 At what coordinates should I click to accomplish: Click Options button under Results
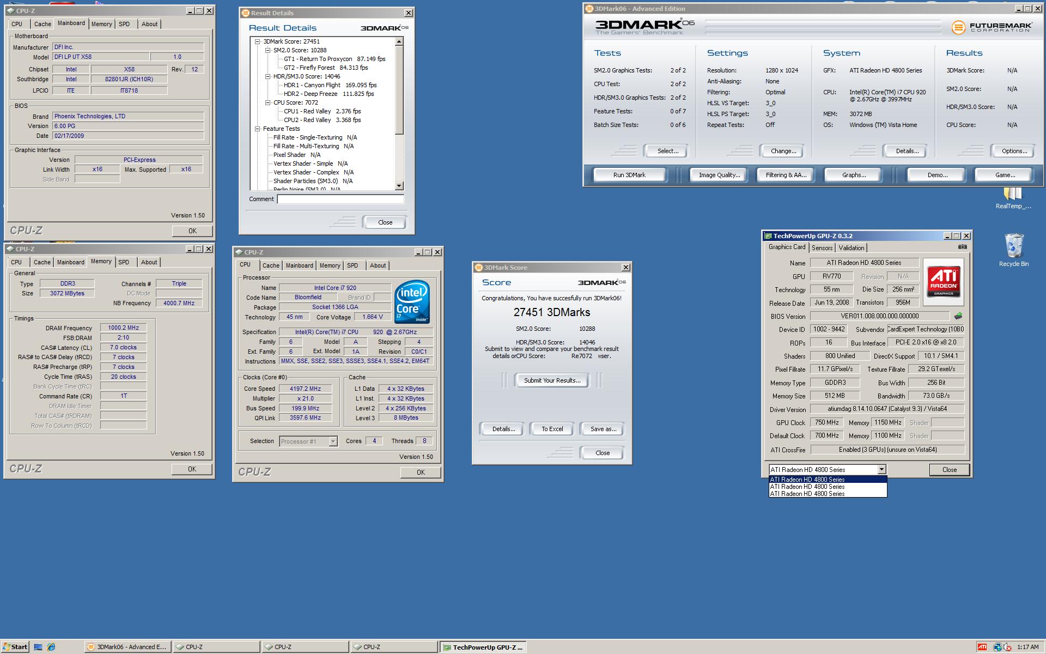pos(1014,151)
